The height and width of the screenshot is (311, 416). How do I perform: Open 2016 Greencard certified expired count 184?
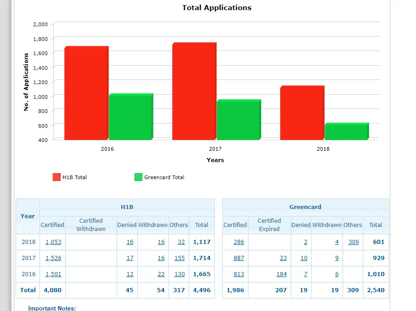tap(281, 274)
